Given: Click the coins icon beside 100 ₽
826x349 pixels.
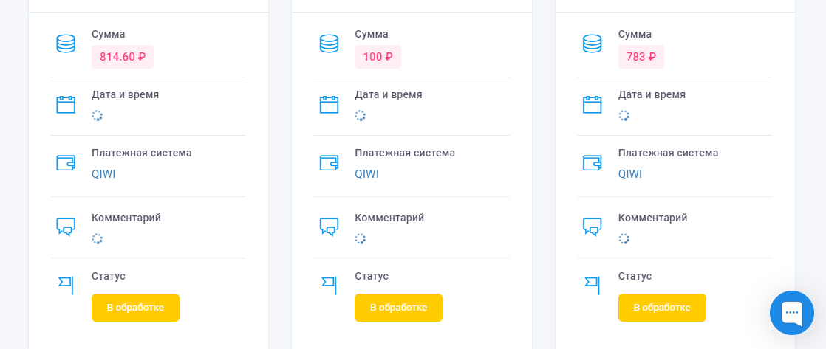Looking at the screenshot, I should point(329,44).
